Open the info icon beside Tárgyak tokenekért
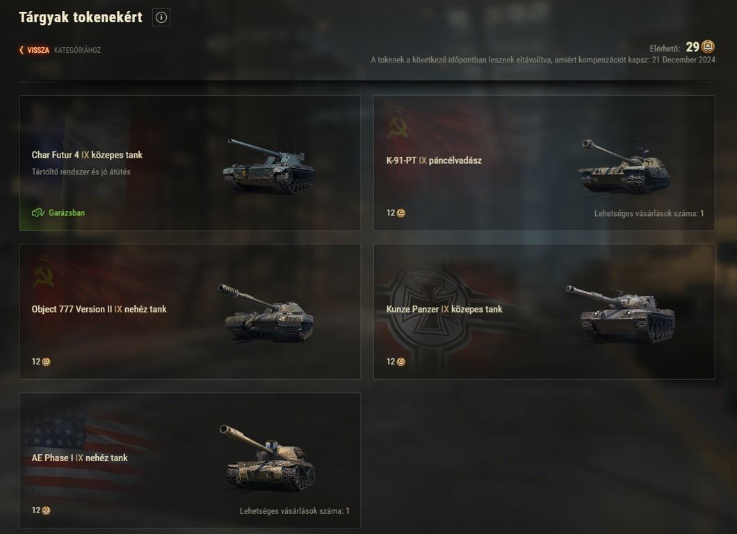 [x=161, y=17]
